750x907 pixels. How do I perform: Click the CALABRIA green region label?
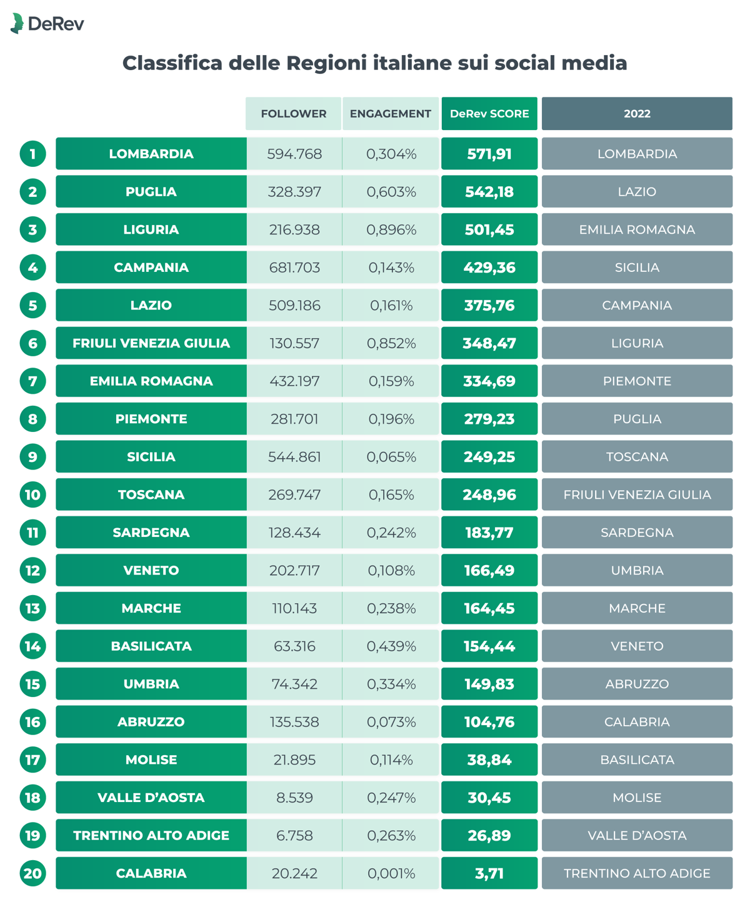(151, 873)
